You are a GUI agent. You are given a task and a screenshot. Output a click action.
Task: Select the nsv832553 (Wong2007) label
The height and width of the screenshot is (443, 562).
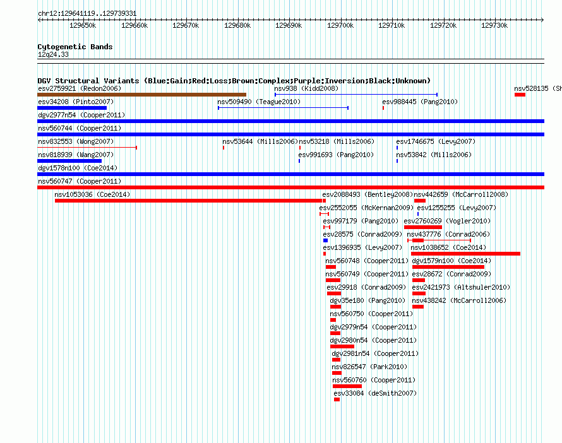[76, 141]
